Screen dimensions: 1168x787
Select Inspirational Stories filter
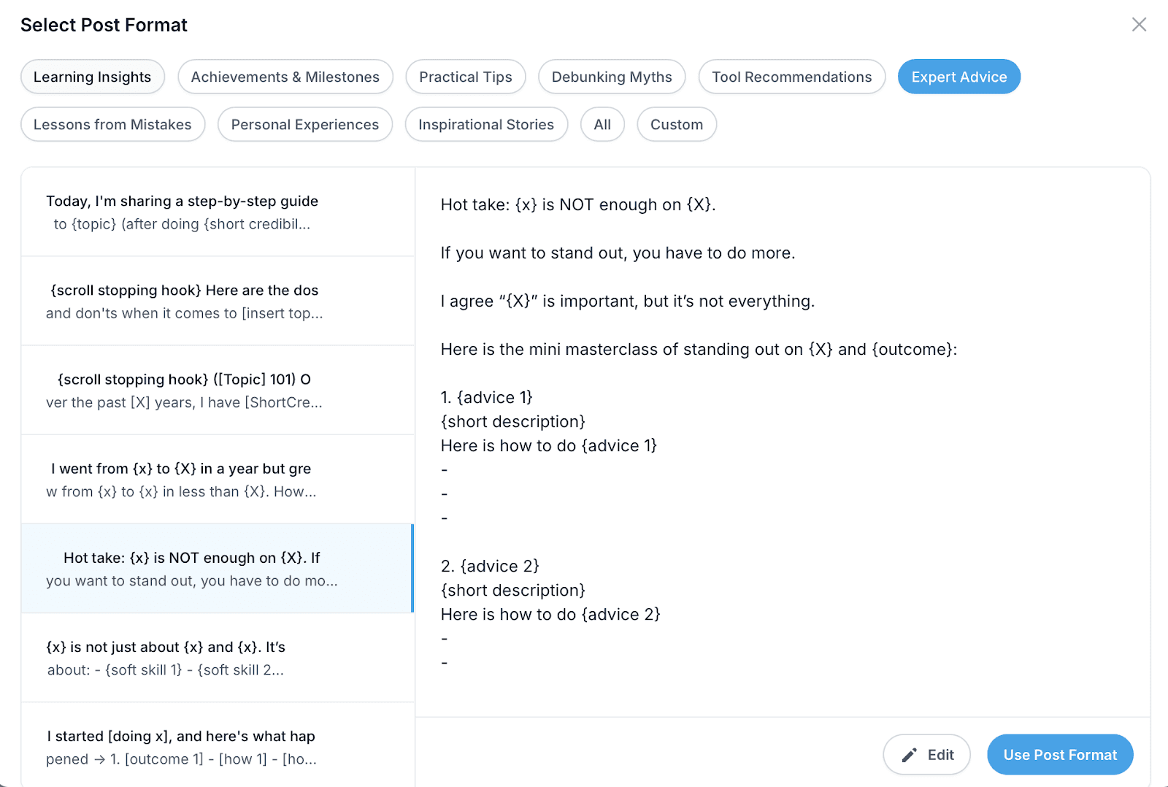click(x=486, y=124)
